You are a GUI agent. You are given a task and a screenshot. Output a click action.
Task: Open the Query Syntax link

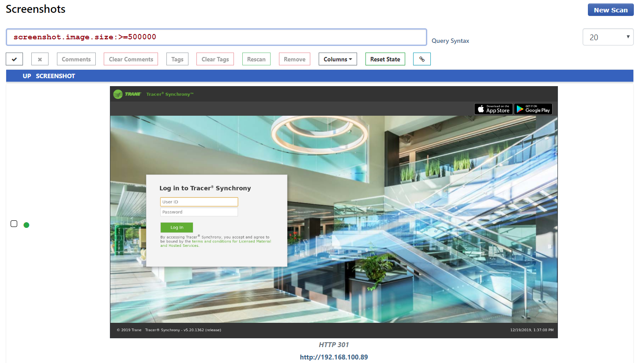pos(450,41)
